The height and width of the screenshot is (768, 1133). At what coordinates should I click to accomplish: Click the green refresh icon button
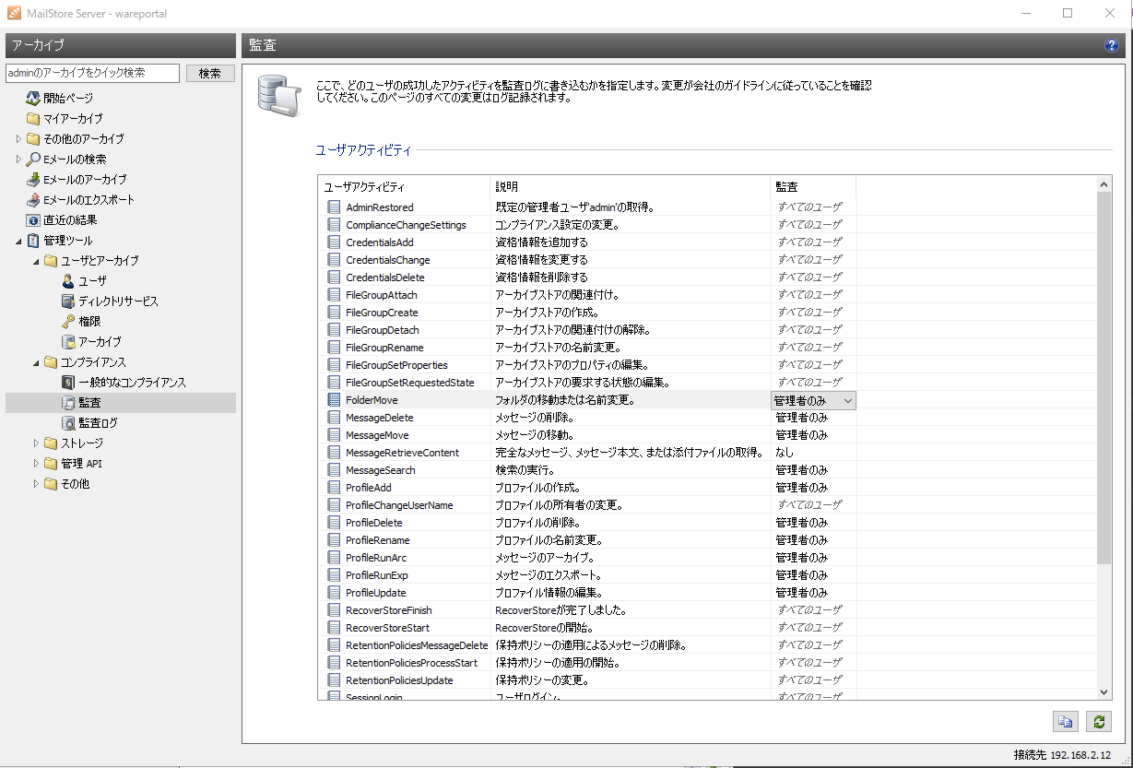pos(1098,723)
